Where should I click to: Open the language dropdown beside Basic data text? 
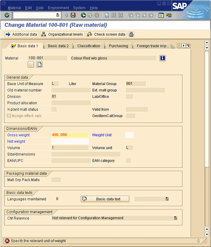(167, 199)
